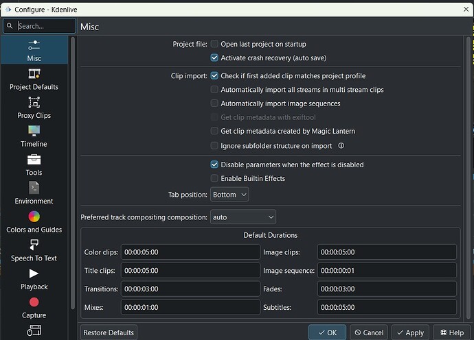
Task: Select the Environment terminal file icon
Action: tap(34, 188)
